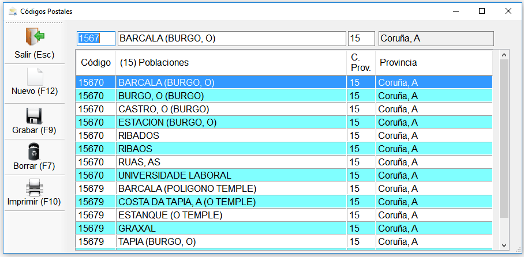524x257 pixels.
Task: Click the province code field showing 15
Action: (x=361, y=39)
